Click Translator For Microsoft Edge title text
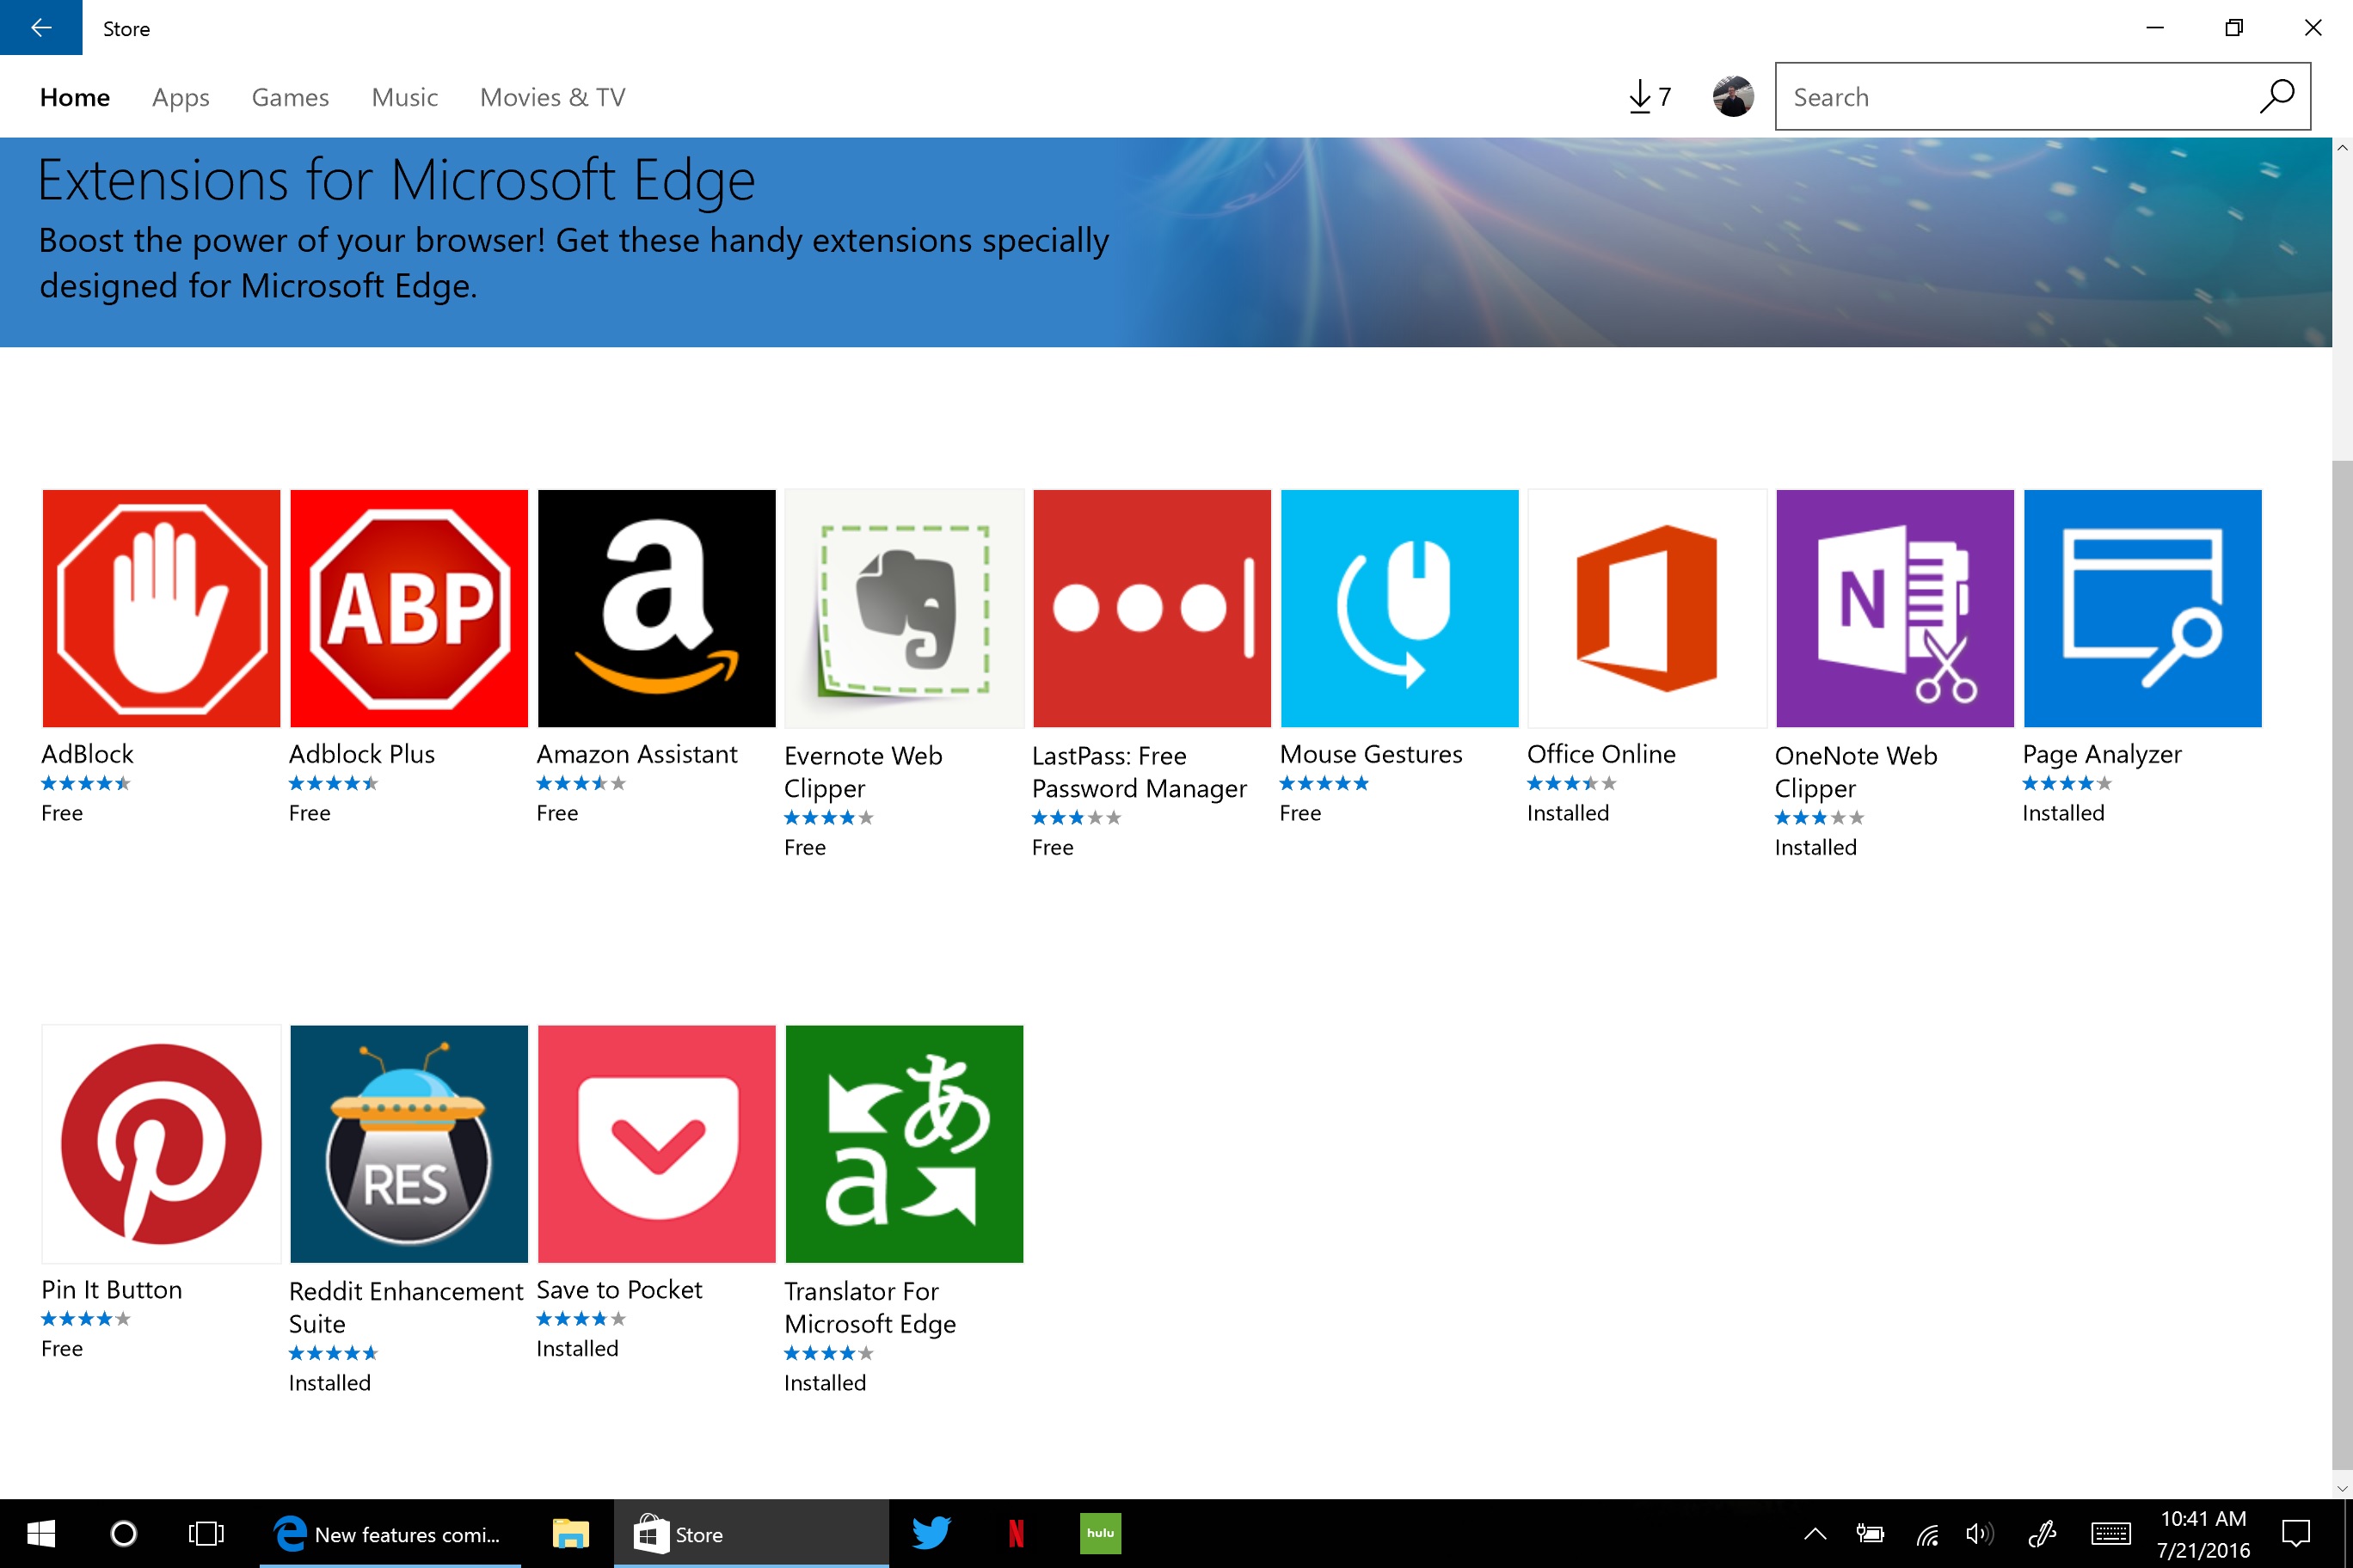 pos(870,1307)
